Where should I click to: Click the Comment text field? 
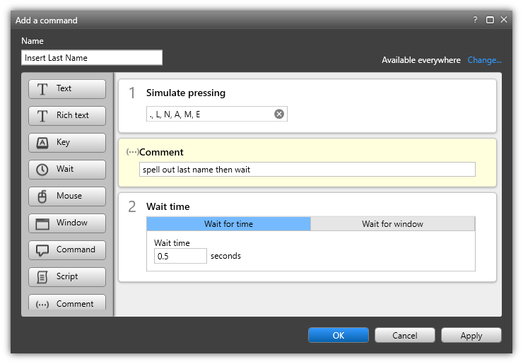pyautogui.click(x=307, y=170)
